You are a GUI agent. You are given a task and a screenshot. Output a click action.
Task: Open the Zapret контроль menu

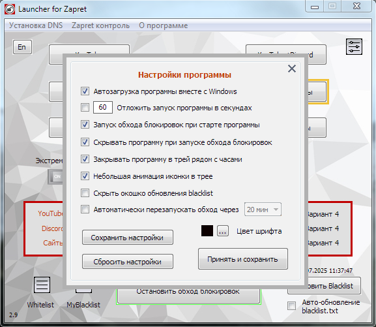100,25
